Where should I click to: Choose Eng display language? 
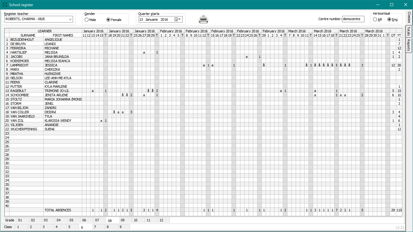pos(389,19)
